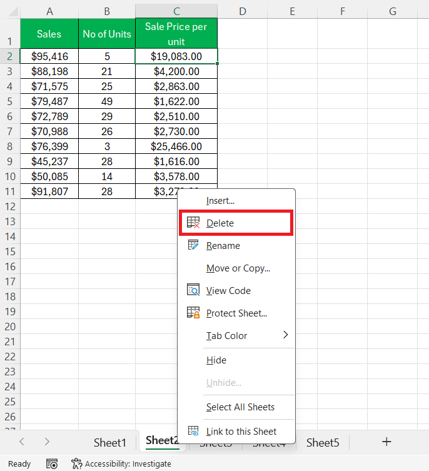429x471 pixels.
Task: Choose Rename in the context menu
Action: [236, 245]
